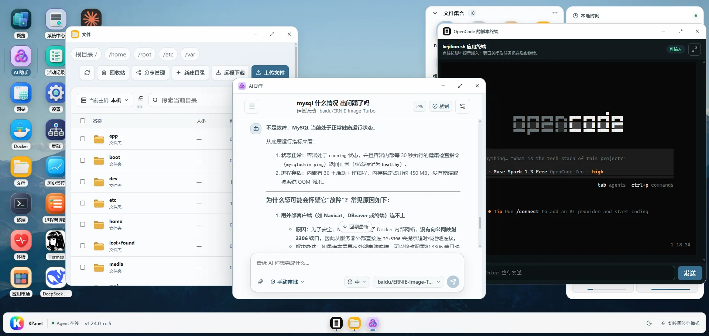The width and height of the screenshot is (709, 336).
Task: Check the boot folder checkbox
Action: [x=82, y=160]
